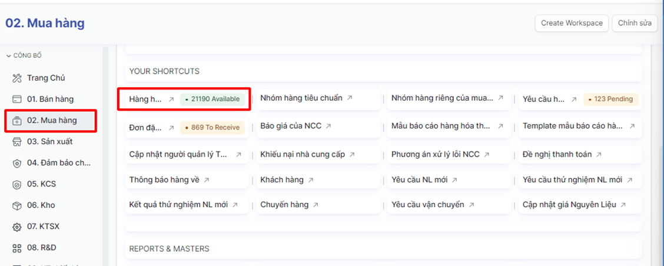Image resolution: width=664 pixels, height=266 pixels.
Task: Select 02. Mua hàng in sidebar
Action: 52,121
